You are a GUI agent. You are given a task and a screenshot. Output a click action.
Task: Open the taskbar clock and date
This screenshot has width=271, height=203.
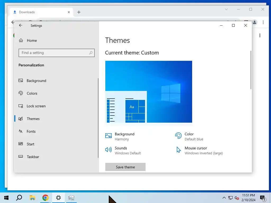[x=248, y=198]
